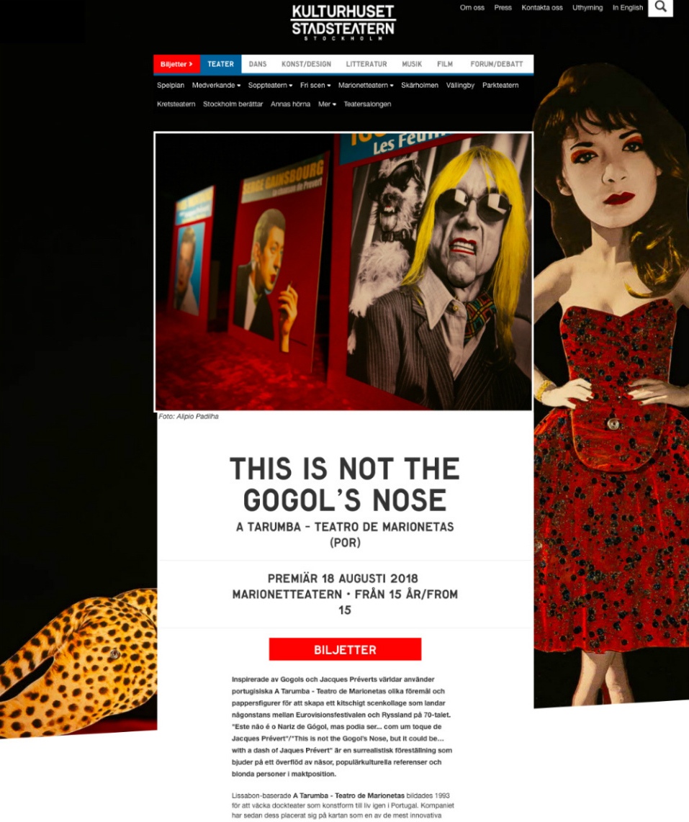This screenshot has width=689, height=822.
Task: Expand the Fri scen dropdown
Action: pos(315,86)
